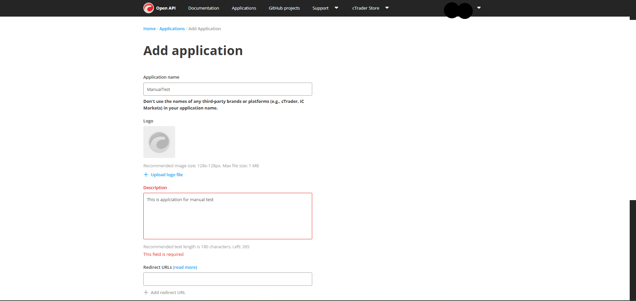This screenshot has width=636, height=301.
Task: Open the account avatar menu
Action: pos(458,11)
